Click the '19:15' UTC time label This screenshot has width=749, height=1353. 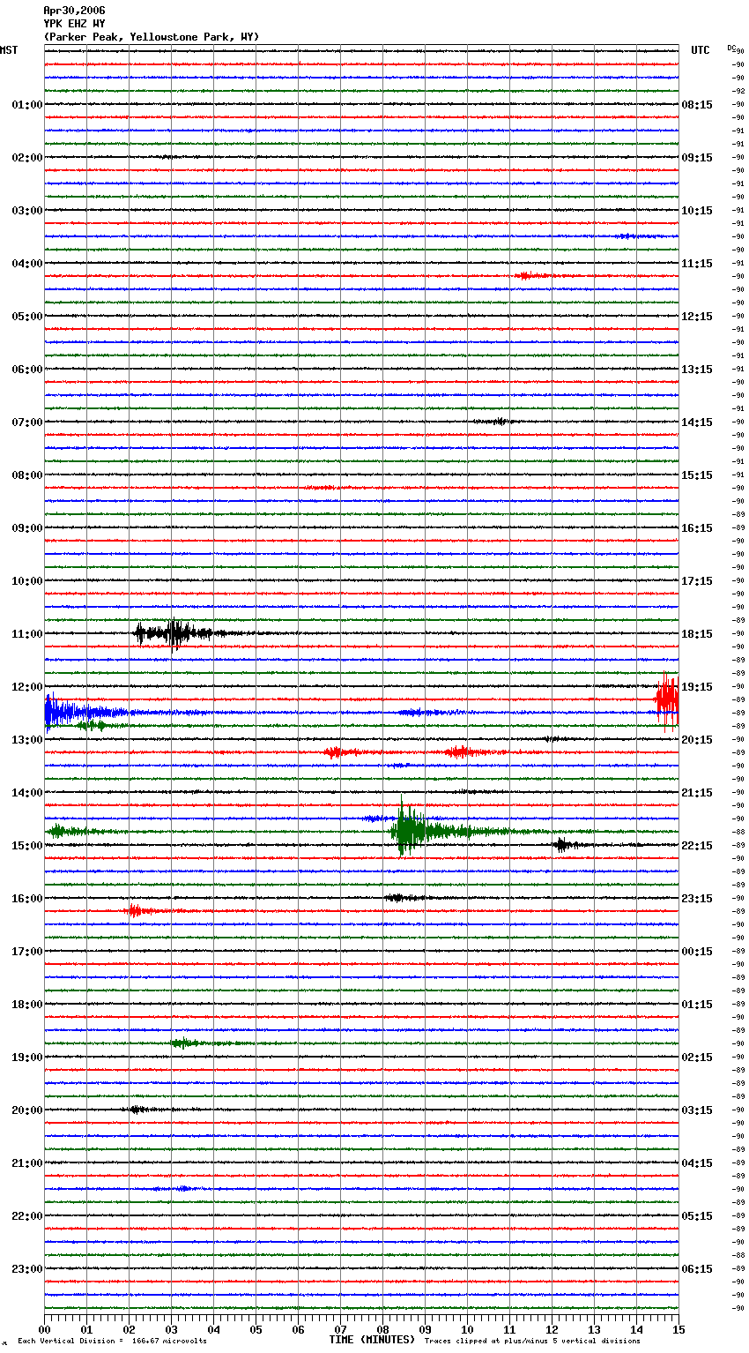[697, 687]
